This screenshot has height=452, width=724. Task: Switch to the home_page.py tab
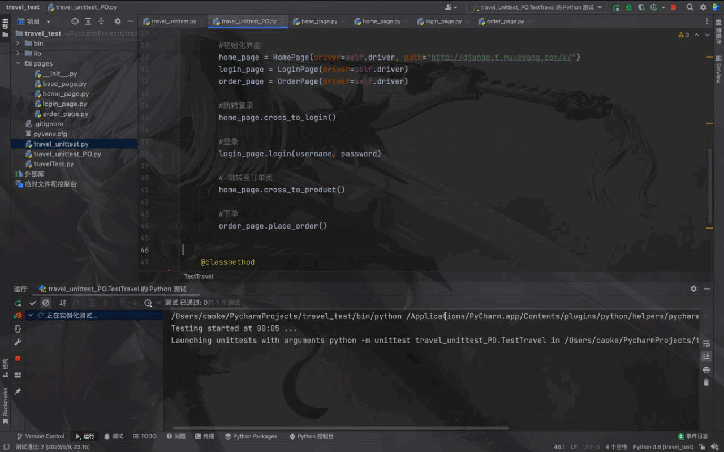pos(381,21)
